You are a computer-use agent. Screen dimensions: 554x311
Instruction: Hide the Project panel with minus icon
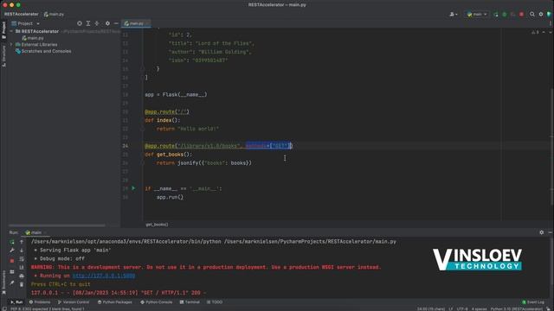coord(116,23)
